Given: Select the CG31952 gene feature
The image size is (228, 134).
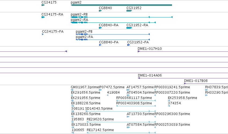Looking at the screenshot, I should point(129,11).
